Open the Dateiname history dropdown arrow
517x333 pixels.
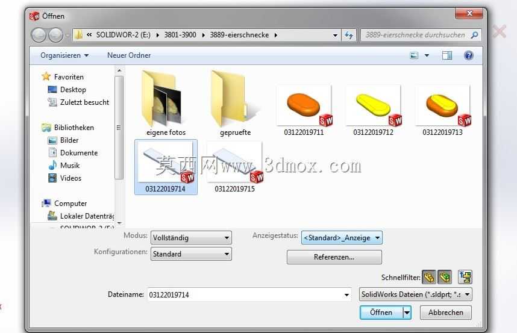(346, 295)
